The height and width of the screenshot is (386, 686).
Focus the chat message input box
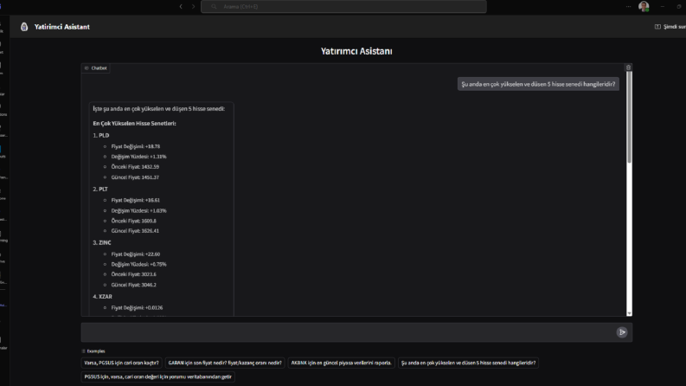coord(348,332)
